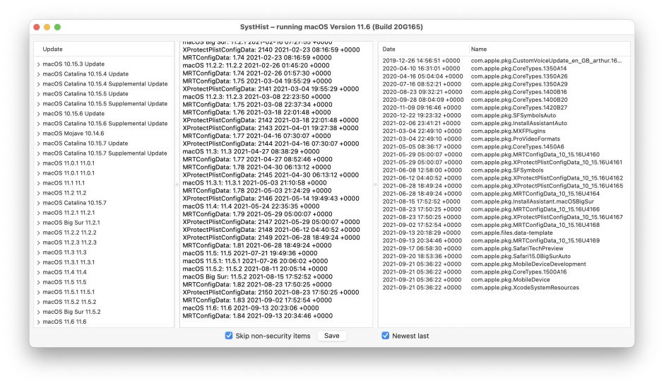Toggle the Skip non-security items checkbox
Screen dimensions: 664x386
(x=229, y=336)
